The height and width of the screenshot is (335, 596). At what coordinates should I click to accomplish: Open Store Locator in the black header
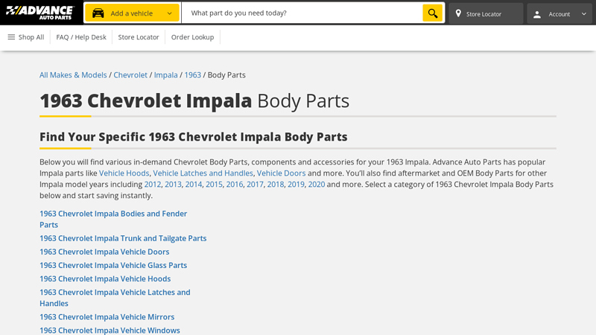(486, 14)
